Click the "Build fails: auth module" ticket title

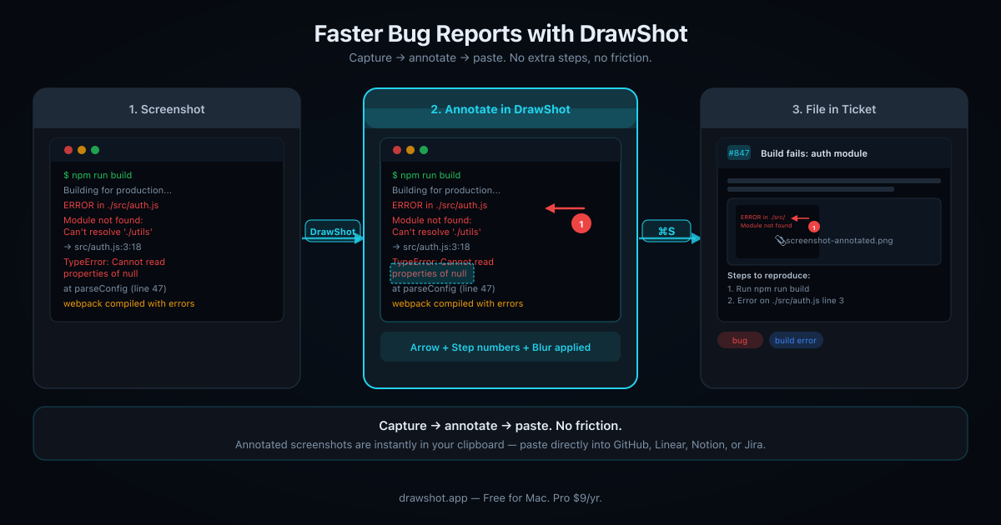pos(814,153)
